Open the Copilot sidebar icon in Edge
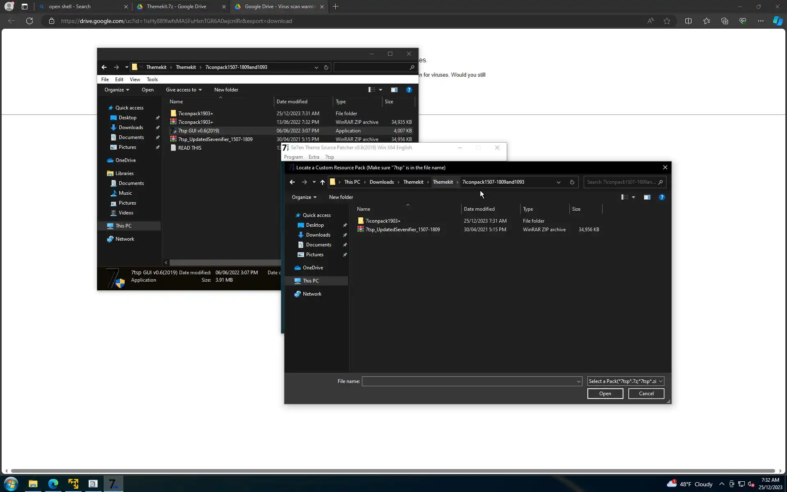787x492 pixels. coord(777,21)
